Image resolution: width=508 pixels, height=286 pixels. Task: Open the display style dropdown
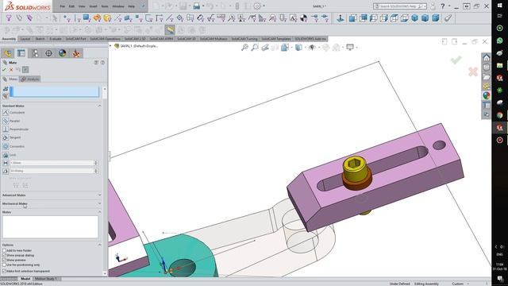pos(305,48)
